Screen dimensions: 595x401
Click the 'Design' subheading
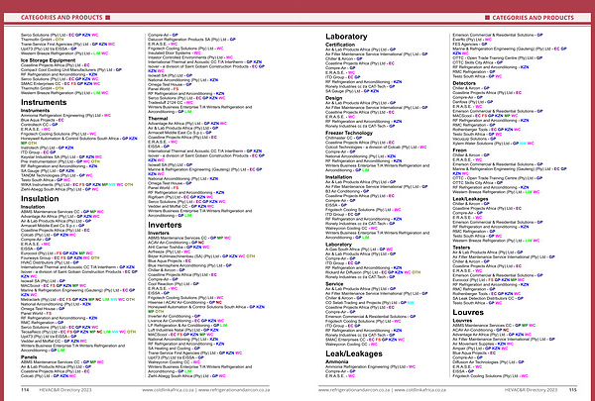click(334, 98)
